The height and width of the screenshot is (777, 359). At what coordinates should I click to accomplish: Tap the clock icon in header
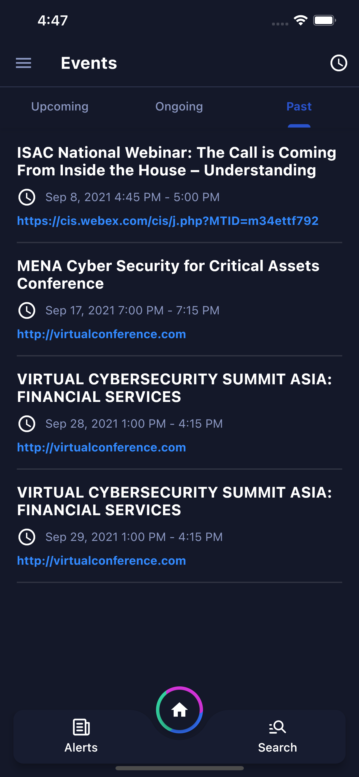click(x=339, y=63)
